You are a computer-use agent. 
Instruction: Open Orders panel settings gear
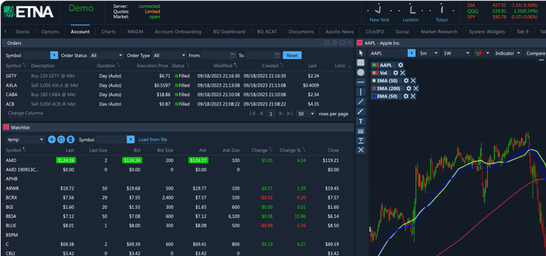tap(335, 43)
